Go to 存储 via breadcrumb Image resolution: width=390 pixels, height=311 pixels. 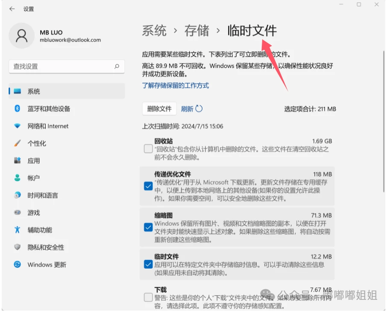196,30
